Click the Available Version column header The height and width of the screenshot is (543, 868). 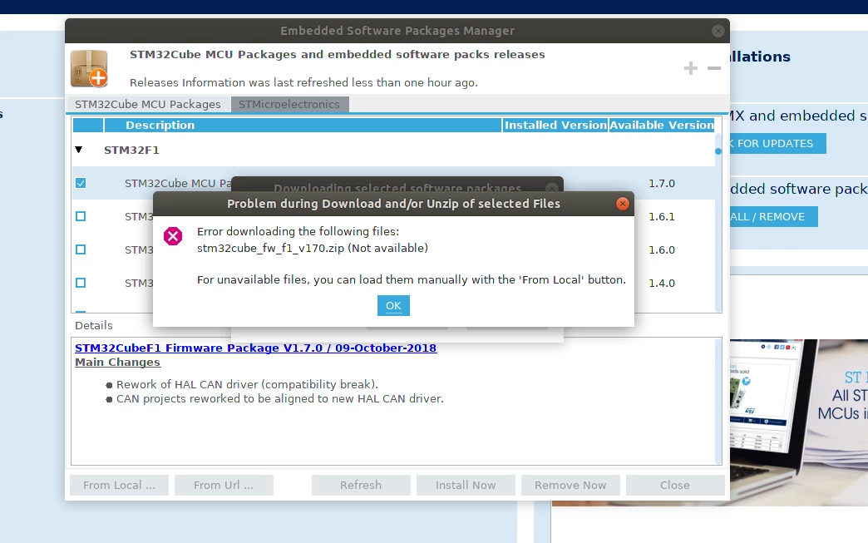click(662, 125)
